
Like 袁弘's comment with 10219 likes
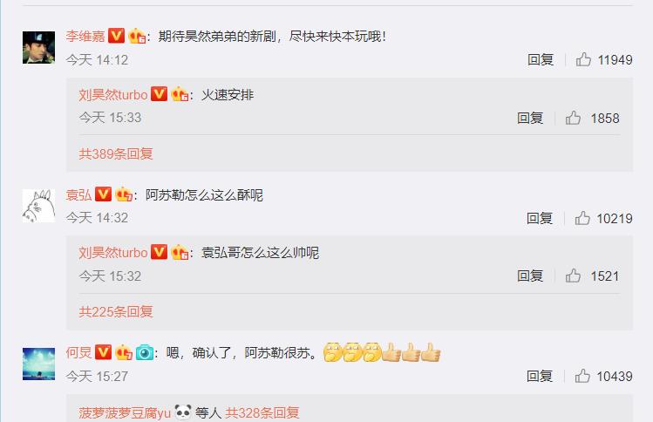(x=582, y=218)
